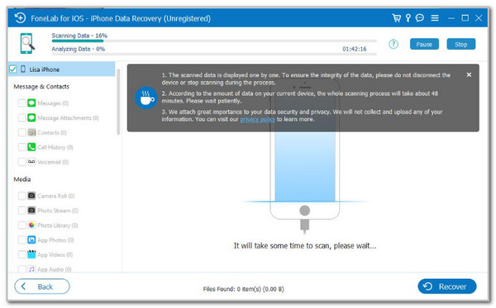Select App Videos (0) category
The image size is (496, 308).
coord(55,255)
